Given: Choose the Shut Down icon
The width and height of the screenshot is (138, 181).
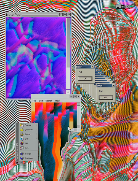Looking at the screenshot, I should pyautogui.click(x=22, y=158).
